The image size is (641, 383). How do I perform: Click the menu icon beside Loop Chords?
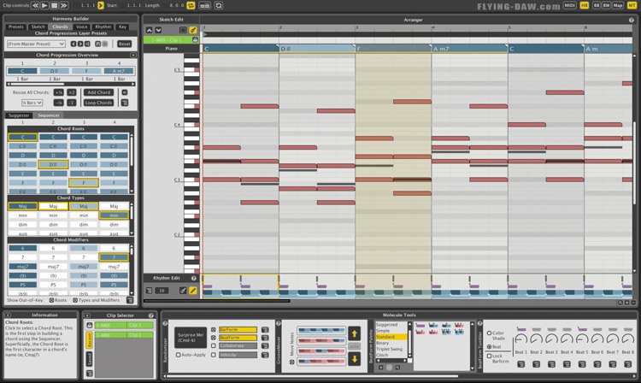125,103
